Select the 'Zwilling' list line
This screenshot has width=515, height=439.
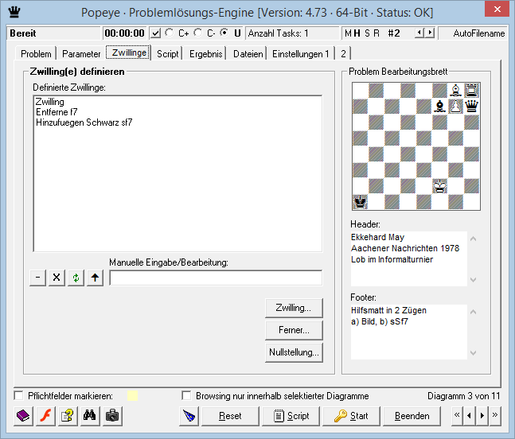tap(49, 102)
